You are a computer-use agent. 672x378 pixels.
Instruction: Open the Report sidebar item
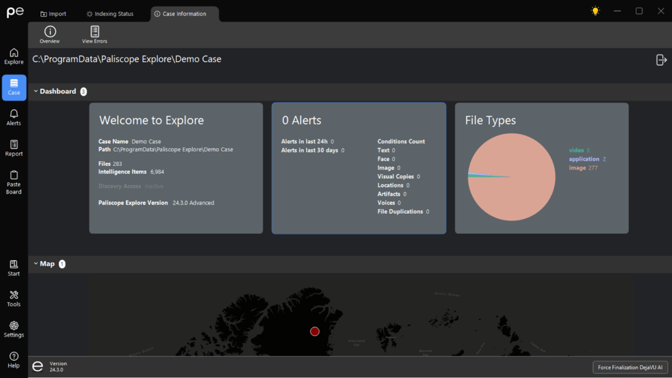coord(14,148)
